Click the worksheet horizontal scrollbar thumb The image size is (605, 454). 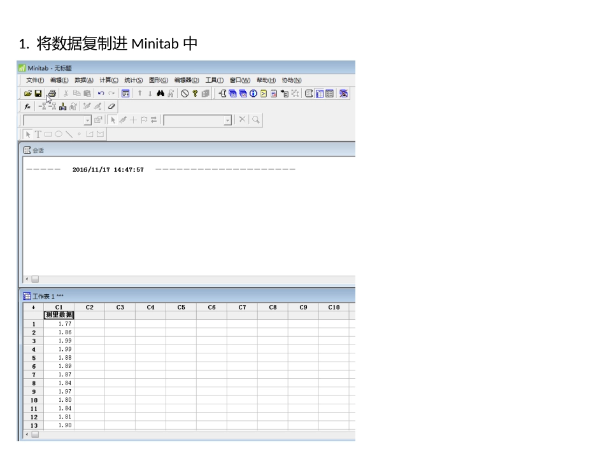pyautogui.click(x=35, y=435)
